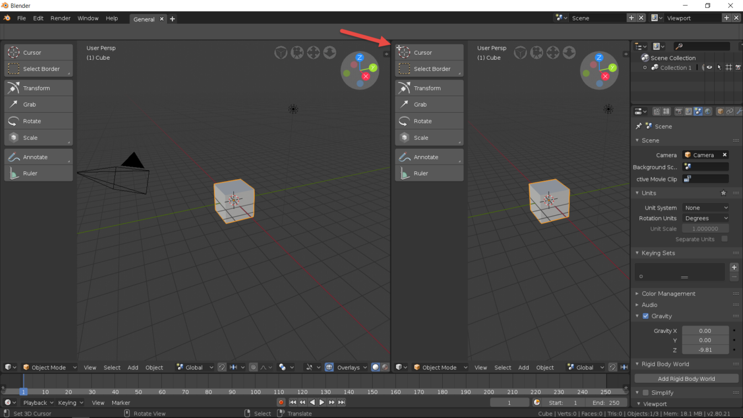743x418 pixels.
Task: Hide Collection 1 with eye icon
Action: click(709, 67)
